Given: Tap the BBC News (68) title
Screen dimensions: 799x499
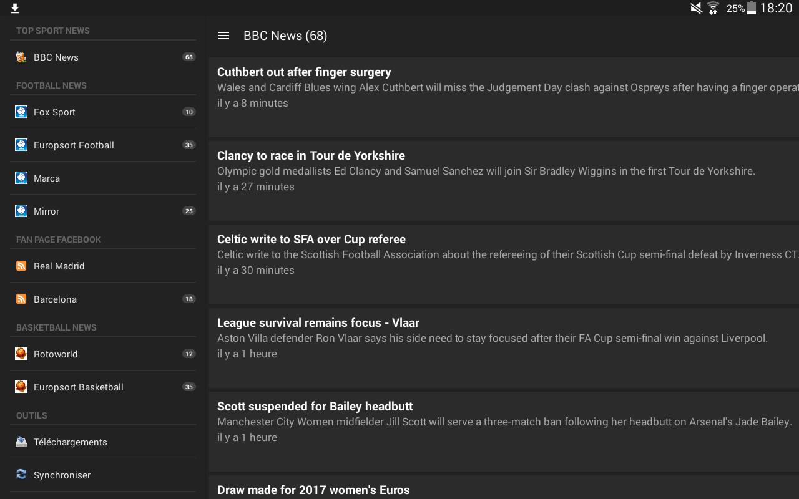Looking at the screenshot, I should coord(285,36).
